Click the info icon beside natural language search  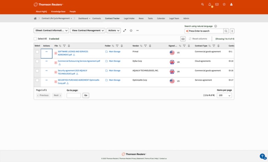click(x=216, y=26)
